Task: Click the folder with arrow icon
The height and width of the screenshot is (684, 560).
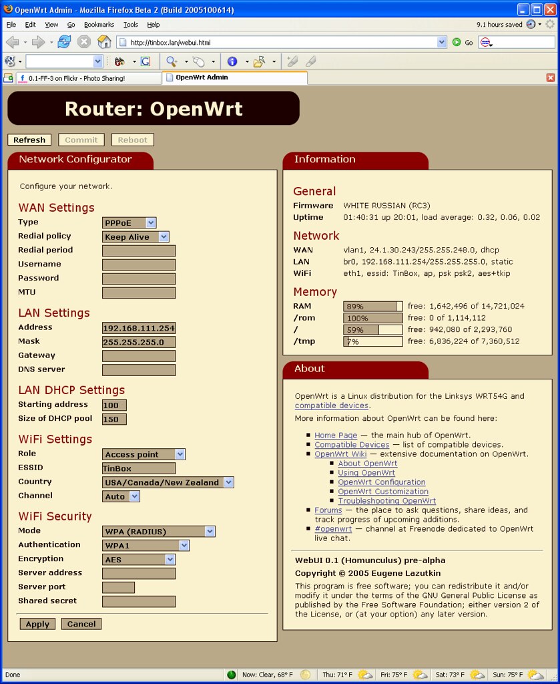Action: click(x=260, y=61)
